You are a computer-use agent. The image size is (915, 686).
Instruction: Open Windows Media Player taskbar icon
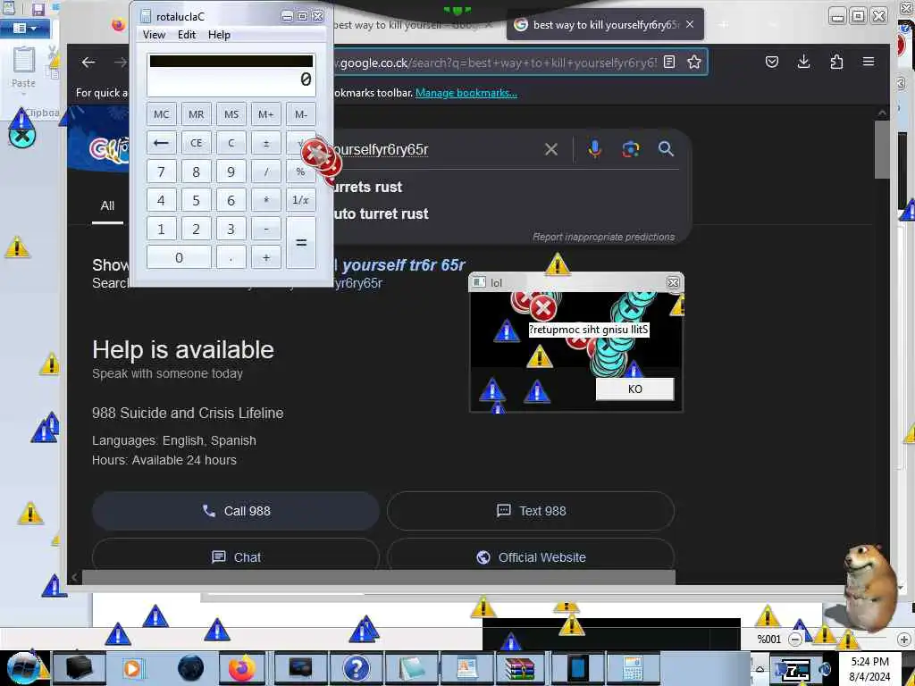coord(132,668)
